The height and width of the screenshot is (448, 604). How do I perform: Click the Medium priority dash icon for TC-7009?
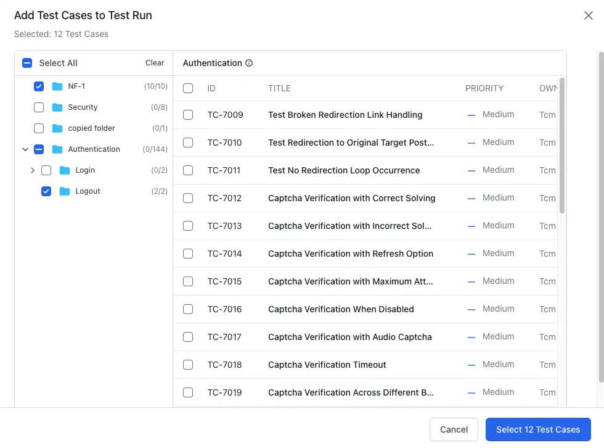(x=470, y=115)
